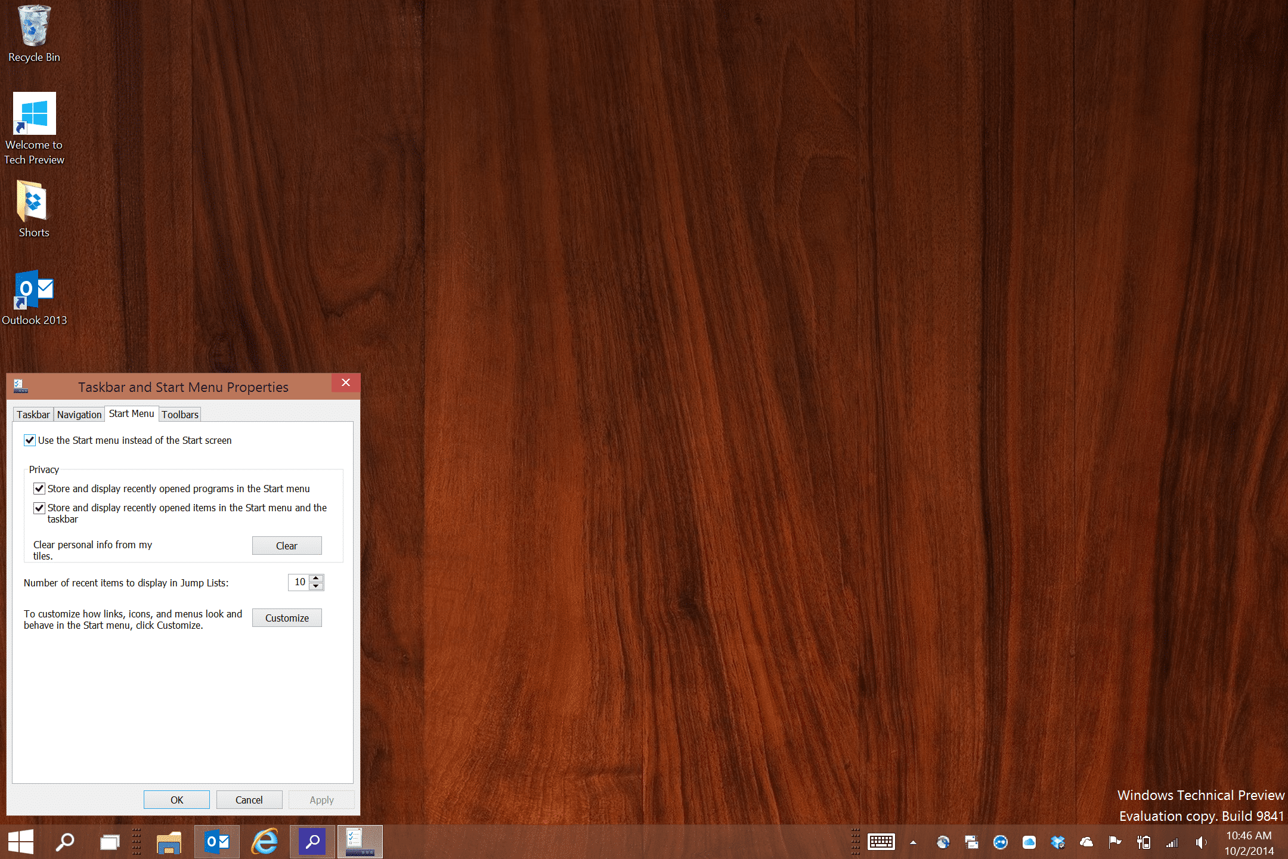Check battery power tray icon
This screenshot has height=859, width=1288.
click(x=1143, y=842)
